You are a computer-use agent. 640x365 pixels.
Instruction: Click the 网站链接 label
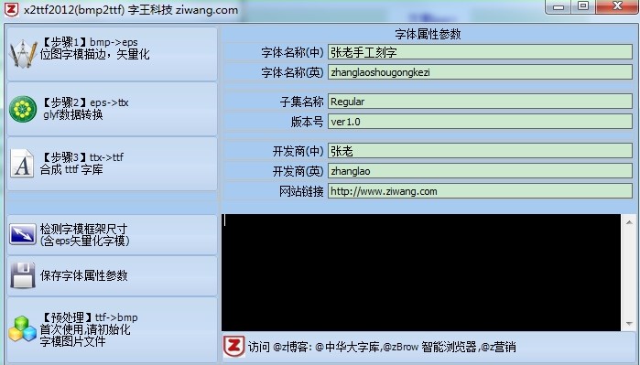(301, 191)
